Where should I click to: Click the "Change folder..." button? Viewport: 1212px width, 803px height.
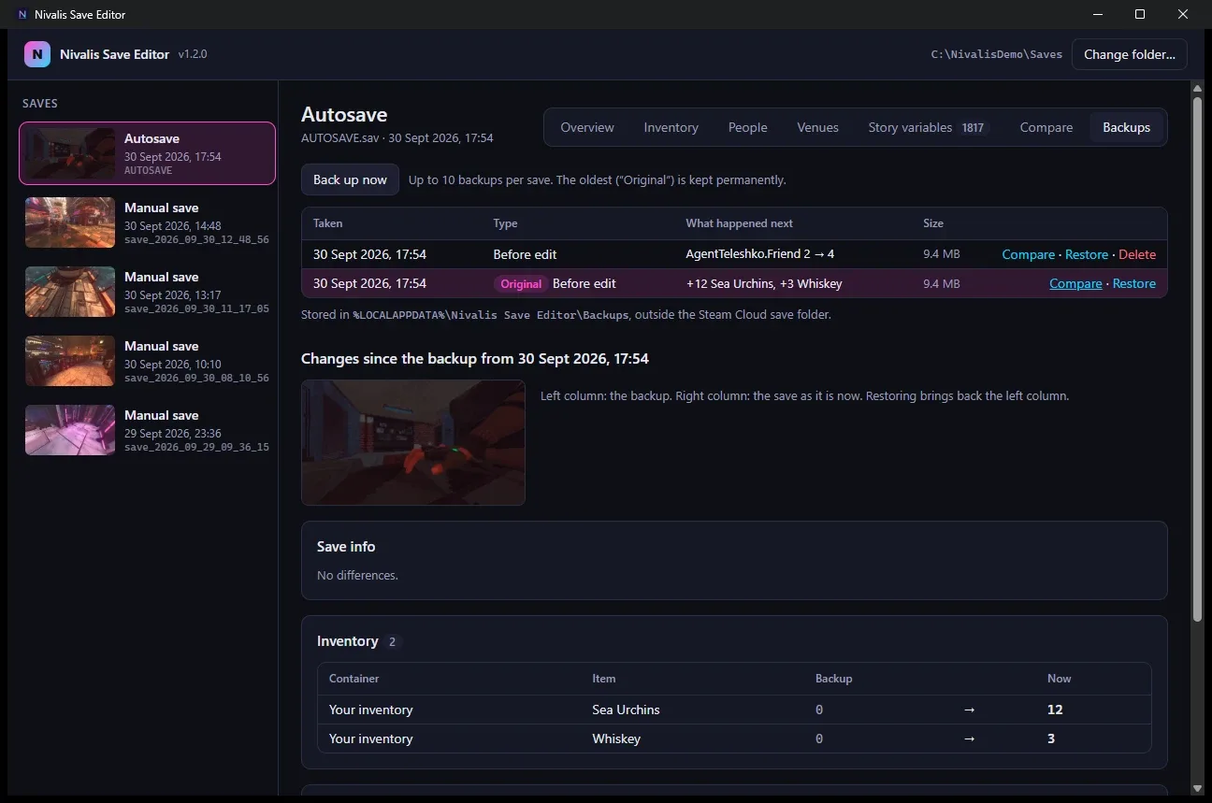[1130, 54]
